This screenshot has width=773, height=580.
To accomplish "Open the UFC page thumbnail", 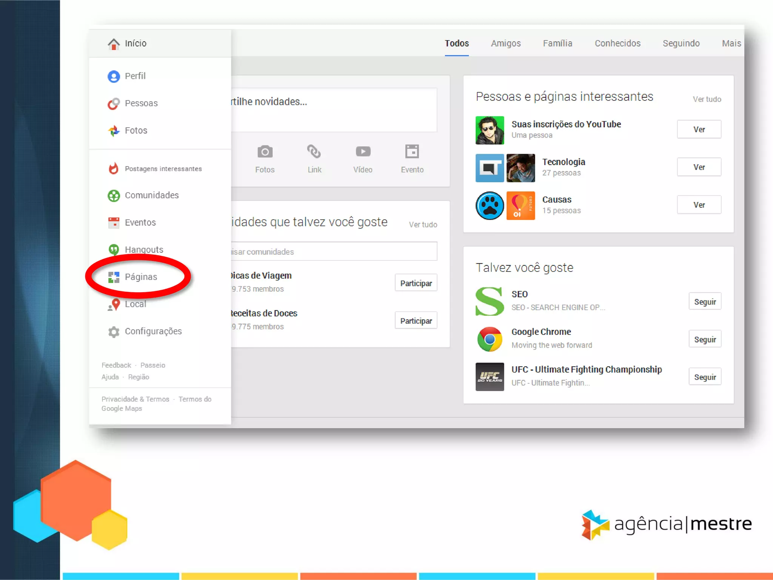I will [490, 376].
